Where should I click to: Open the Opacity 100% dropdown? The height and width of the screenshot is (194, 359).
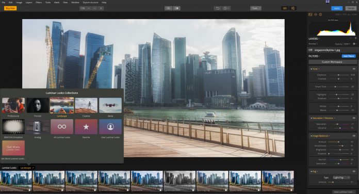(342, 44)
